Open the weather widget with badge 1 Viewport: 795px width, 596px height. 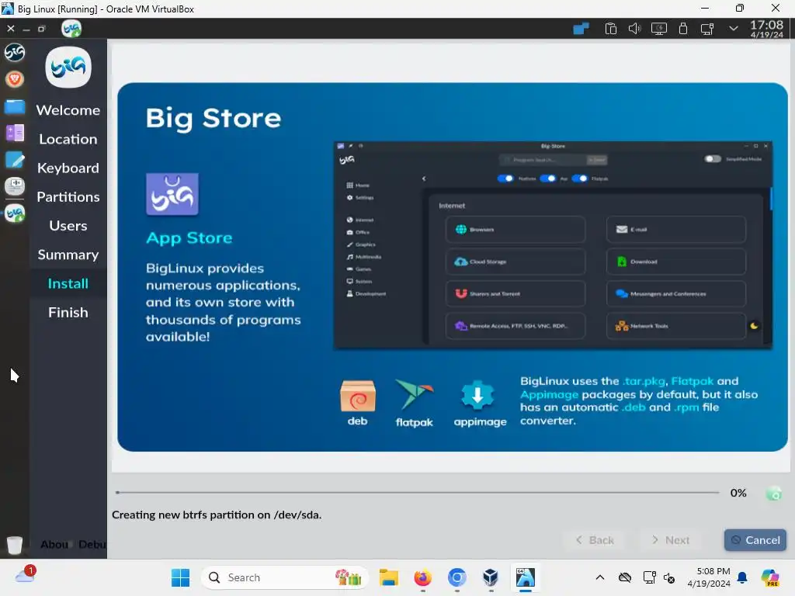[26, 575]
